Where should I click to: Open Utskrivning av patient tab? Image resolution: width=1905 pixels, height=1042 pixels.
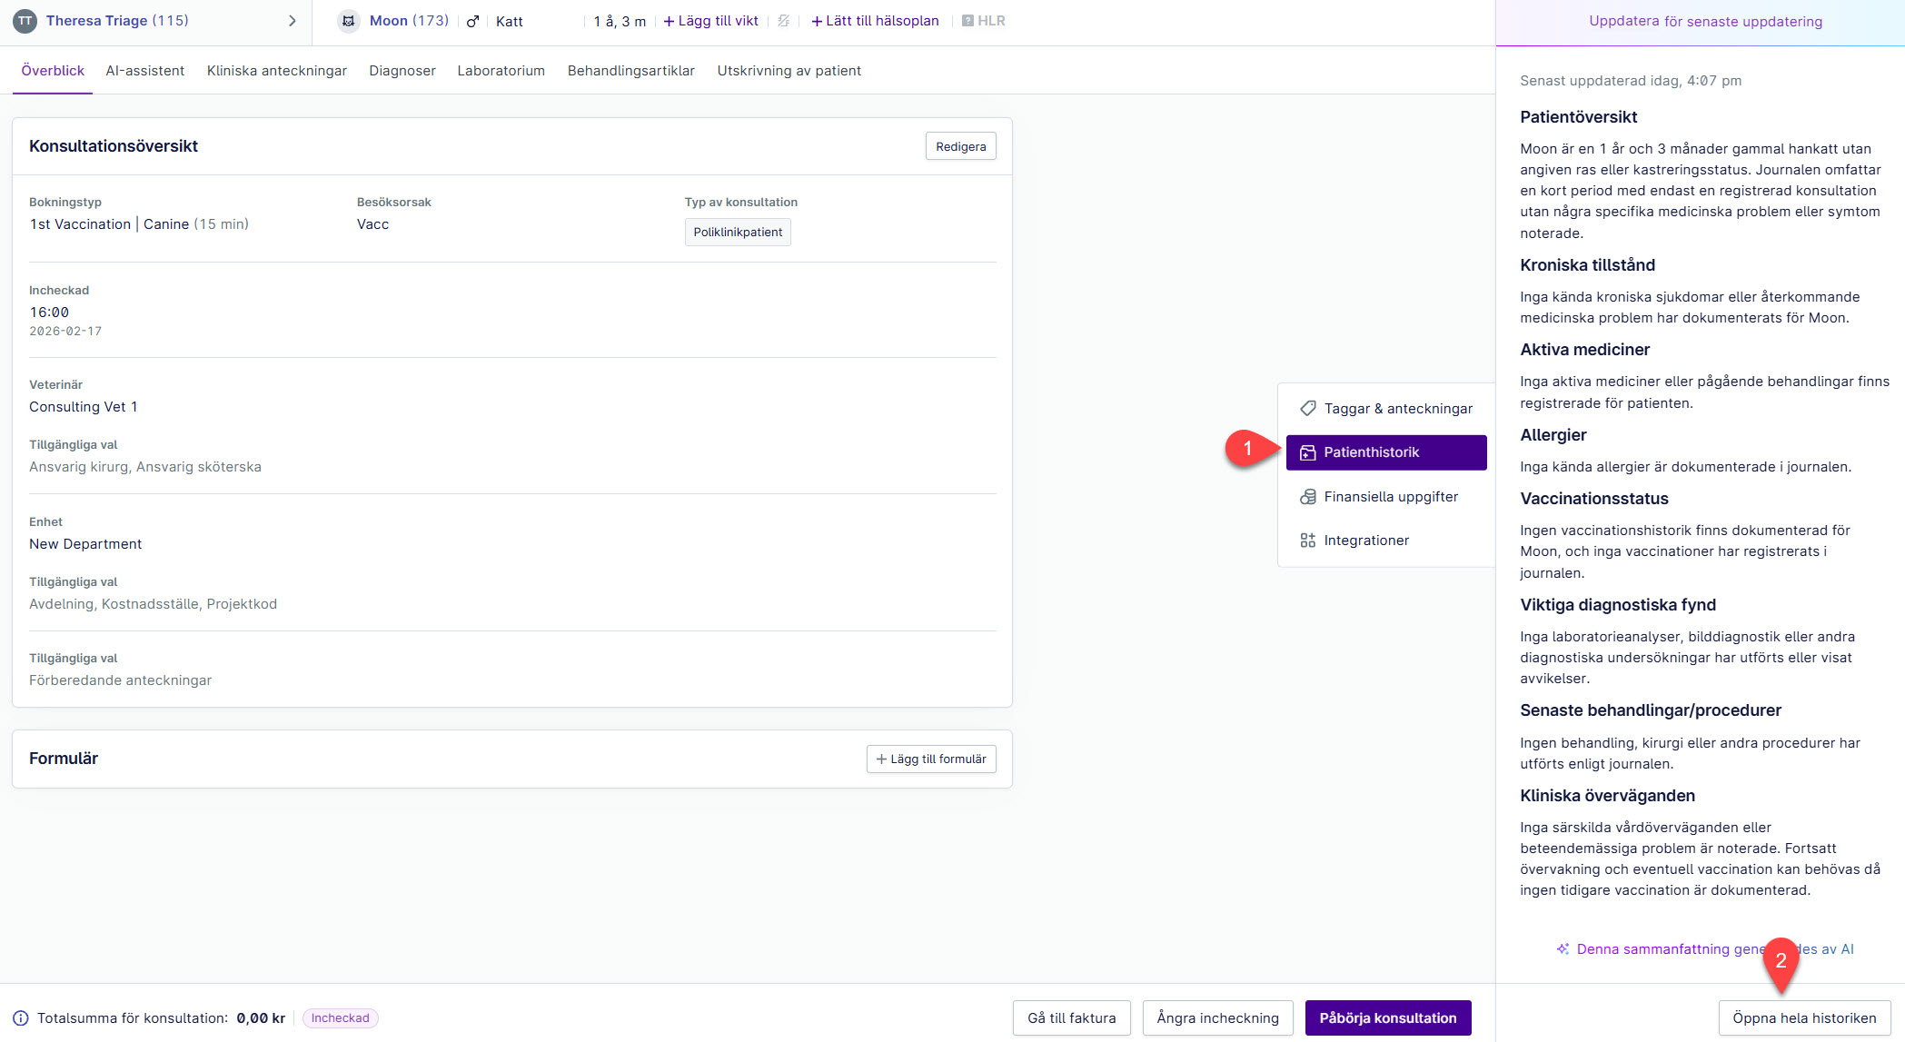[x=789, y=71]
